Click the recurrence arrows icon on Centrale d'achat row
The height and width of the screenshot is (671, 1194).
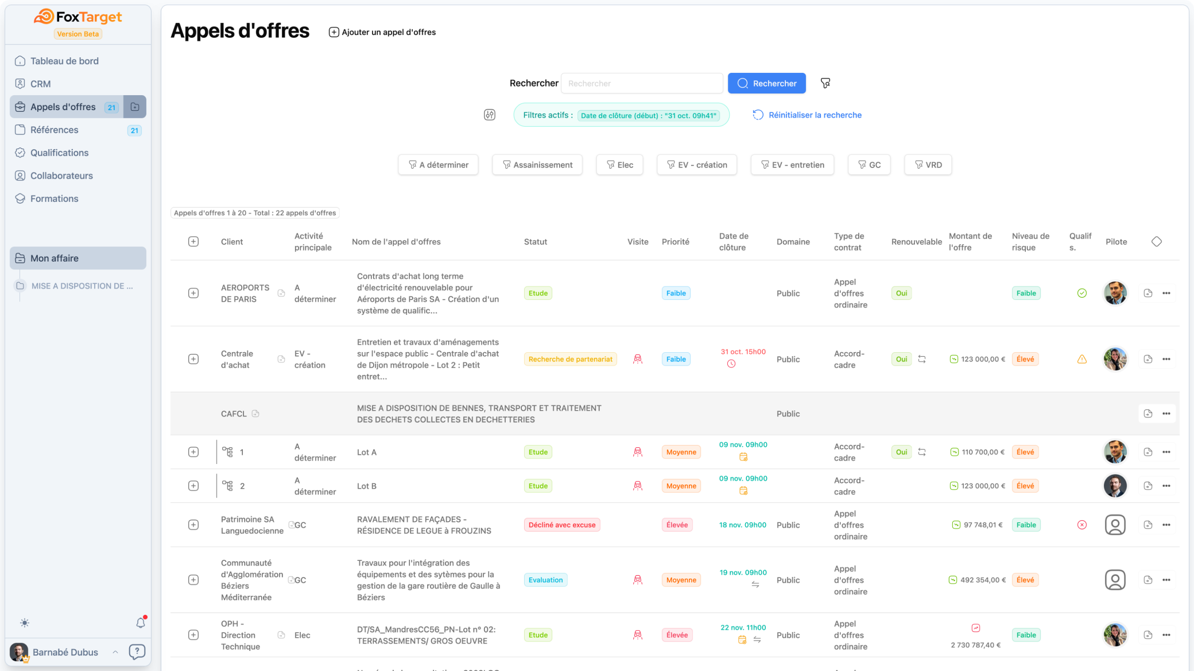pos(922,358)
